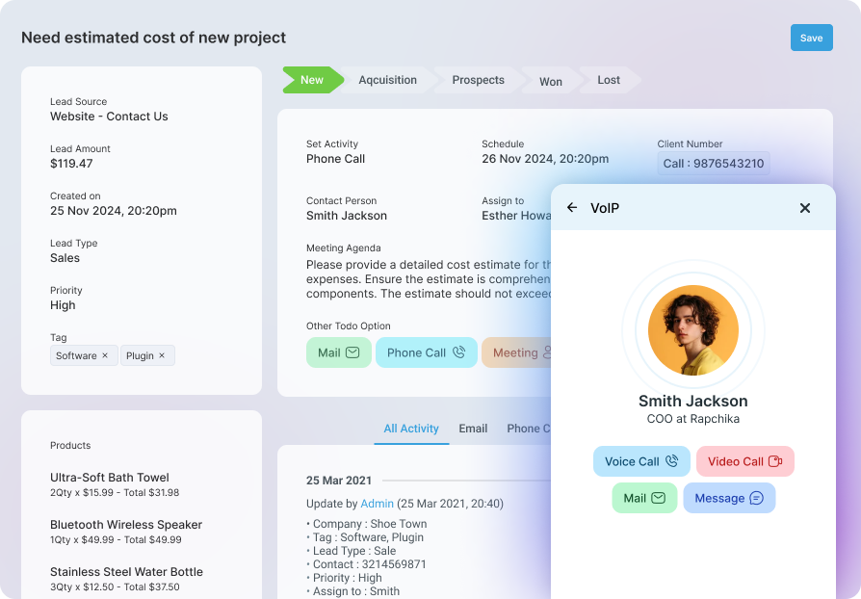Move lead to Prospects stage

pyautogui.click(x=478, y=80)
